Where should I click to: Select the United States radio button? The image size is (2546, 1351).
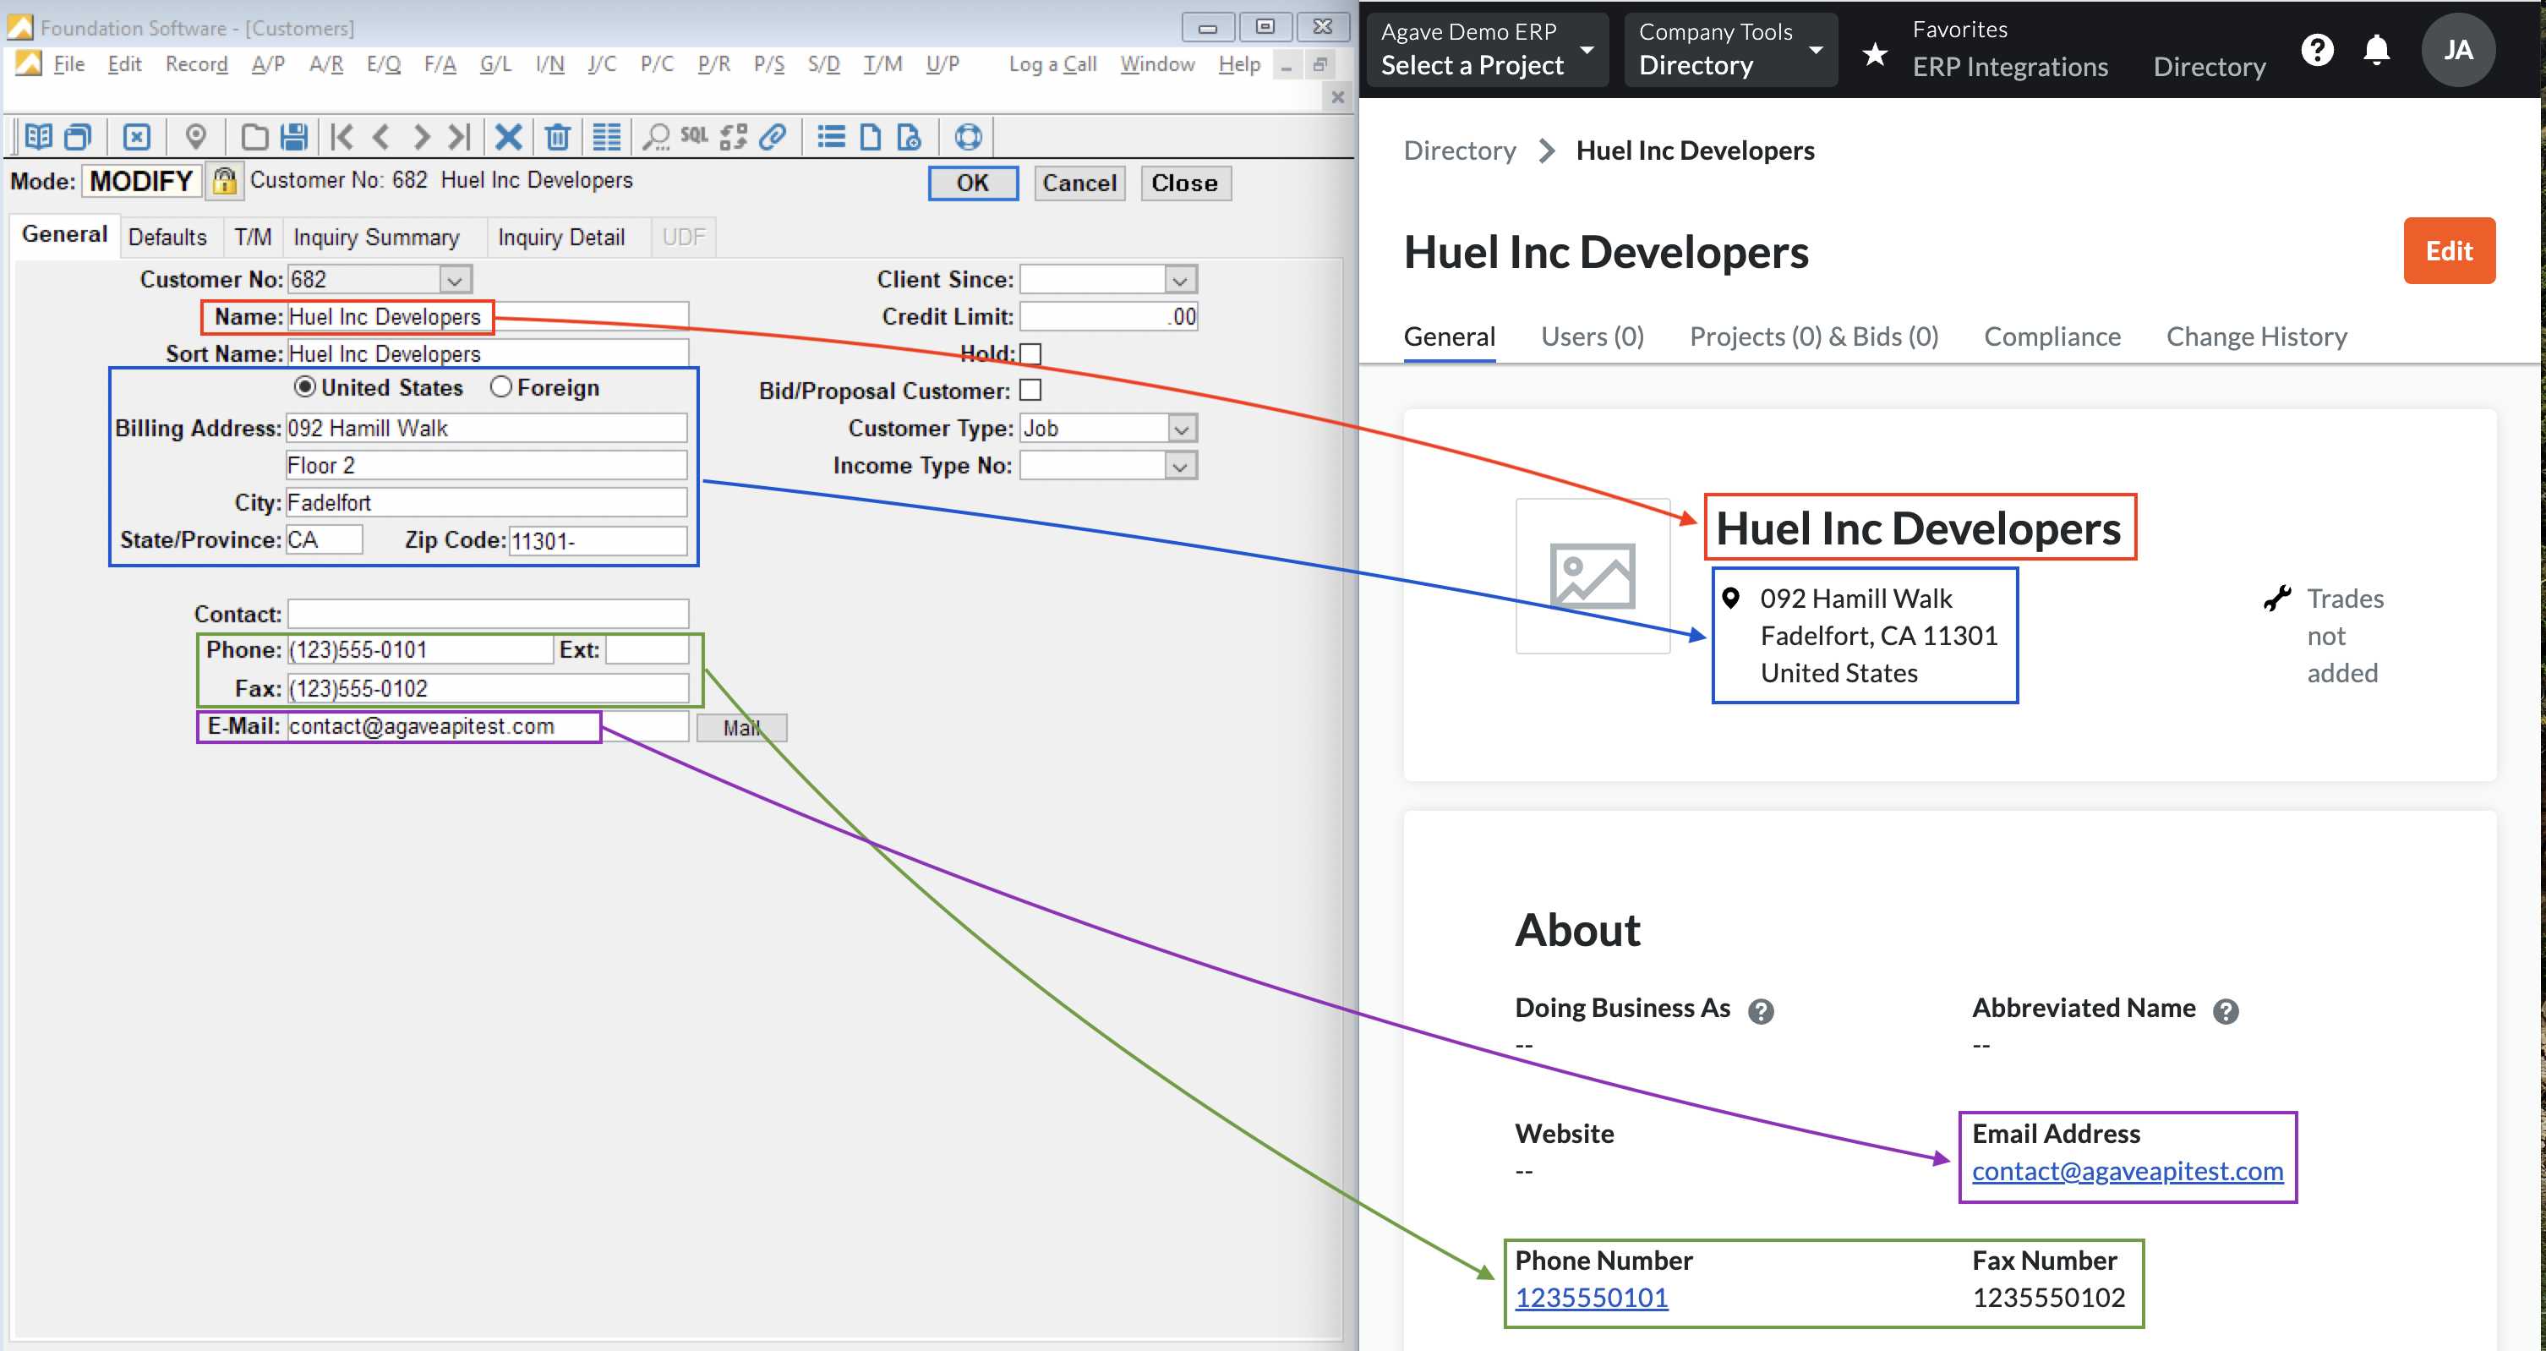305,387
